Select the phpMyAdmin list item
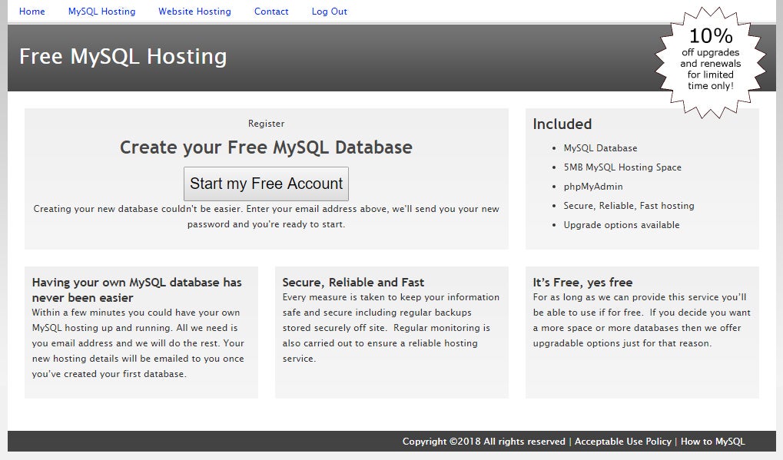 click(x=592, y=187)
